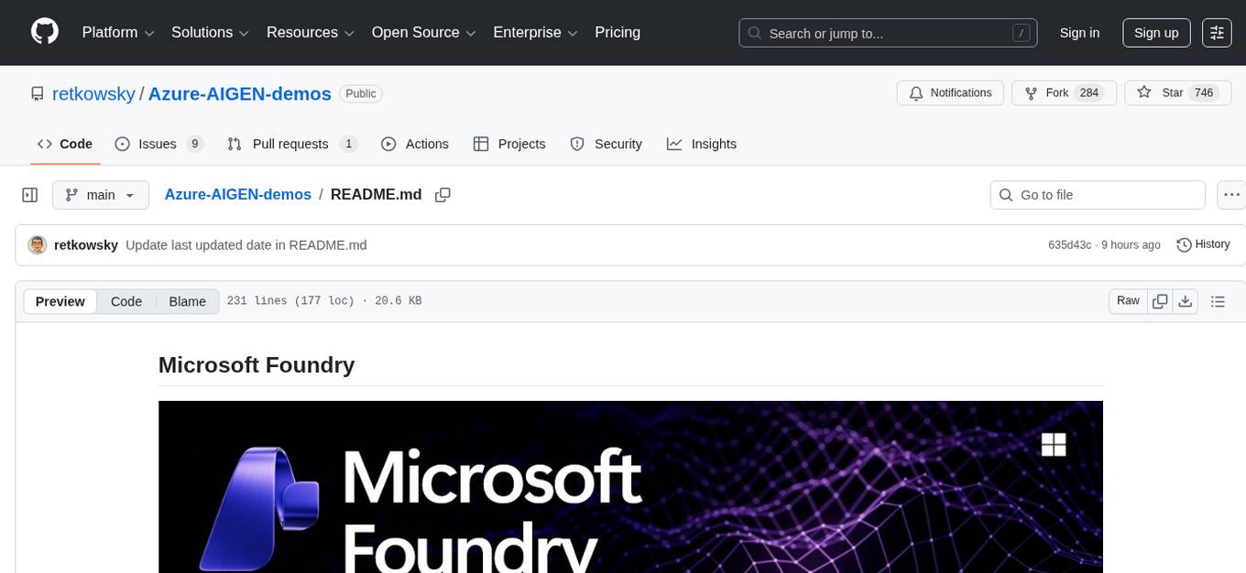Open the copy raw file content icon
The image size is (1246, 573).
click(x=1160, y=300)
